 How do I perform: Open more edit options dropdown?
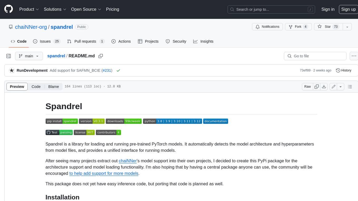pos(341,87)
